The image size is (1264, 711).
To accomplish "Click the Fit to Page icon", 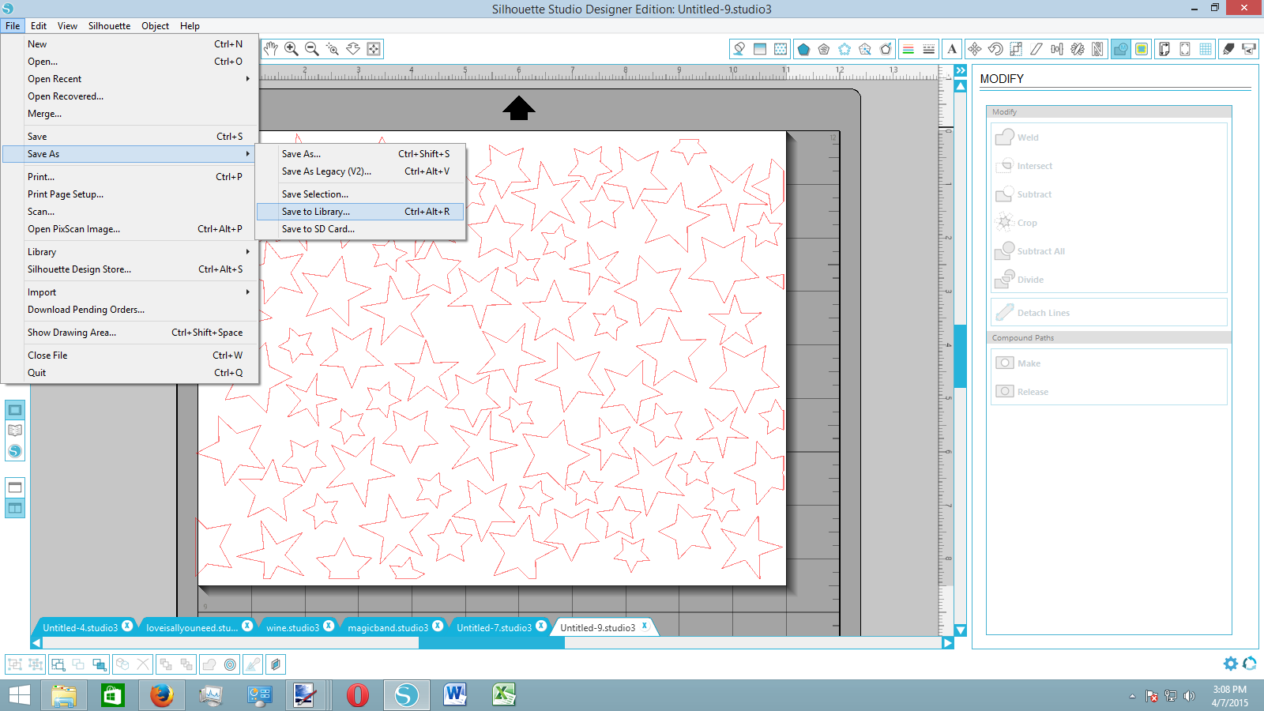I will 374,49.
